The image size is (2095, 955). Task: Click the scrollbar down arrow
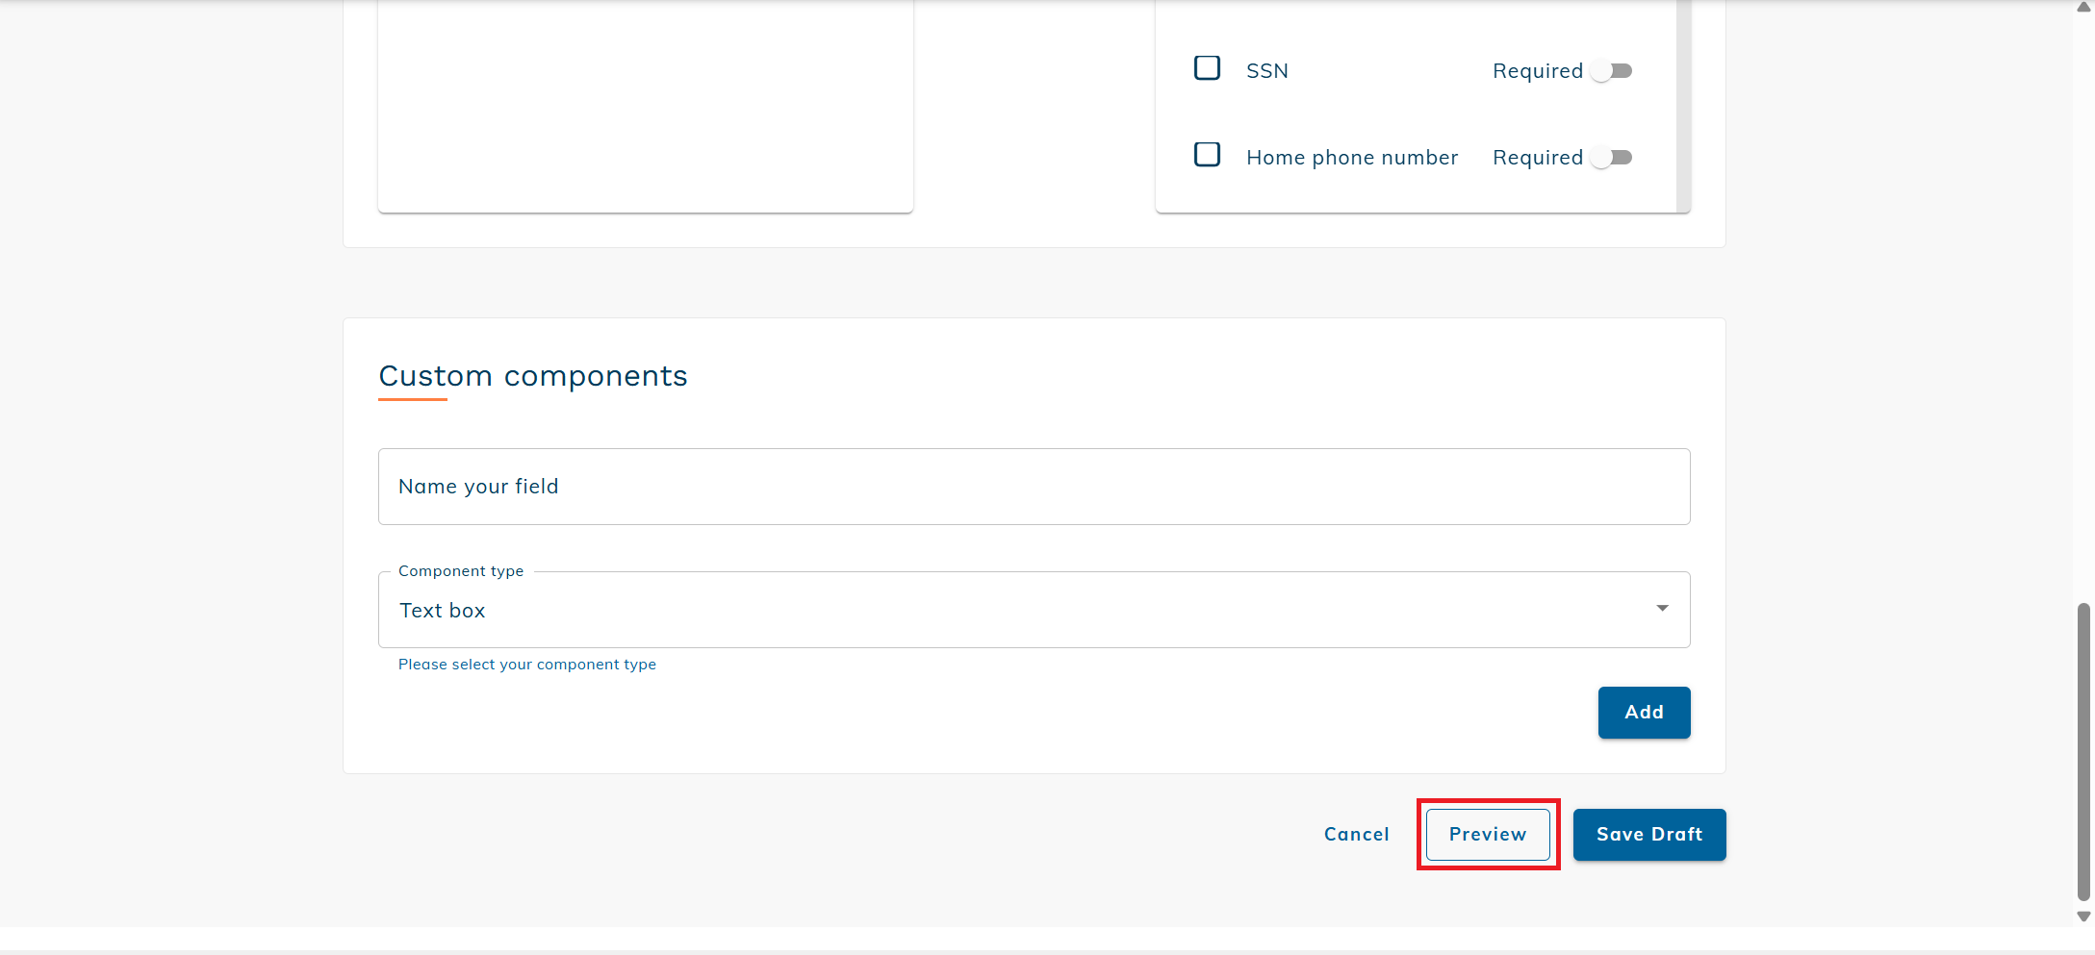2082,917
